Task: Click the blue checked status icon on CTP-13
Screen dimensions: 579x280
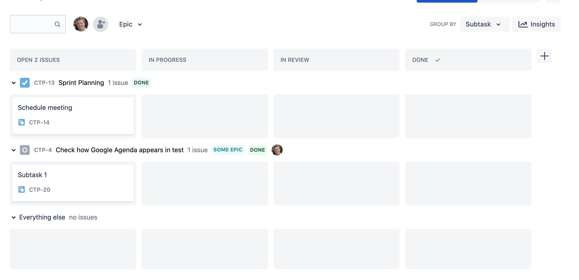Action: click(x=25, y=83)
